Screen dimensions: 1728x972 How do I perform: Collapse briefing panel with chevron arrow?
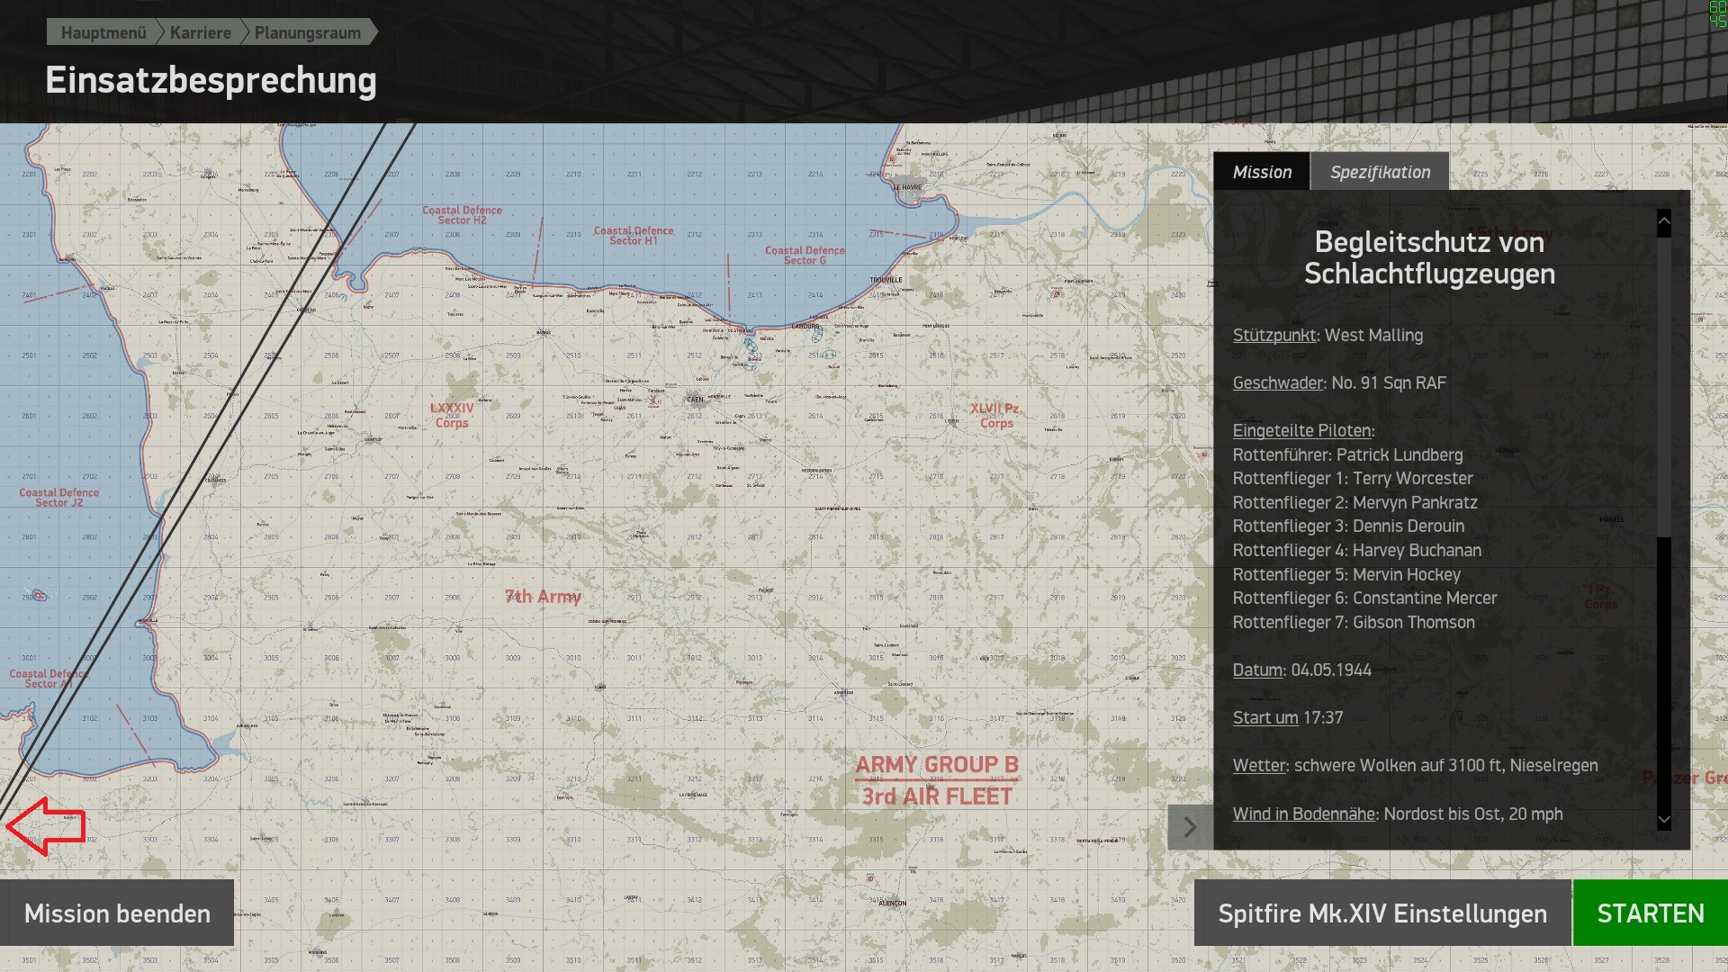1190,827
